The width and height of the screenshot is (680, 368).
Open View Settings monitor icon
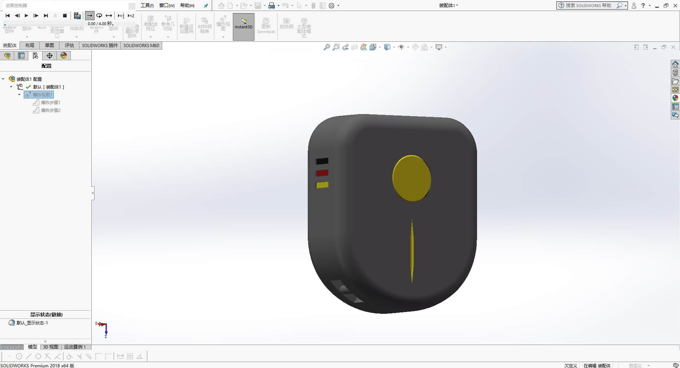point(439,47)
